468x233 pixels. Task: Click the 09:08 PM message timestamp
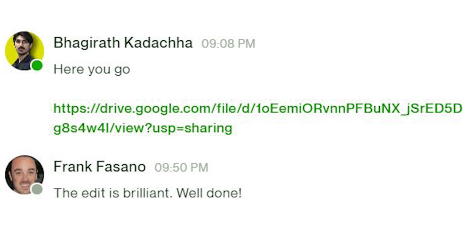point(228,44)
